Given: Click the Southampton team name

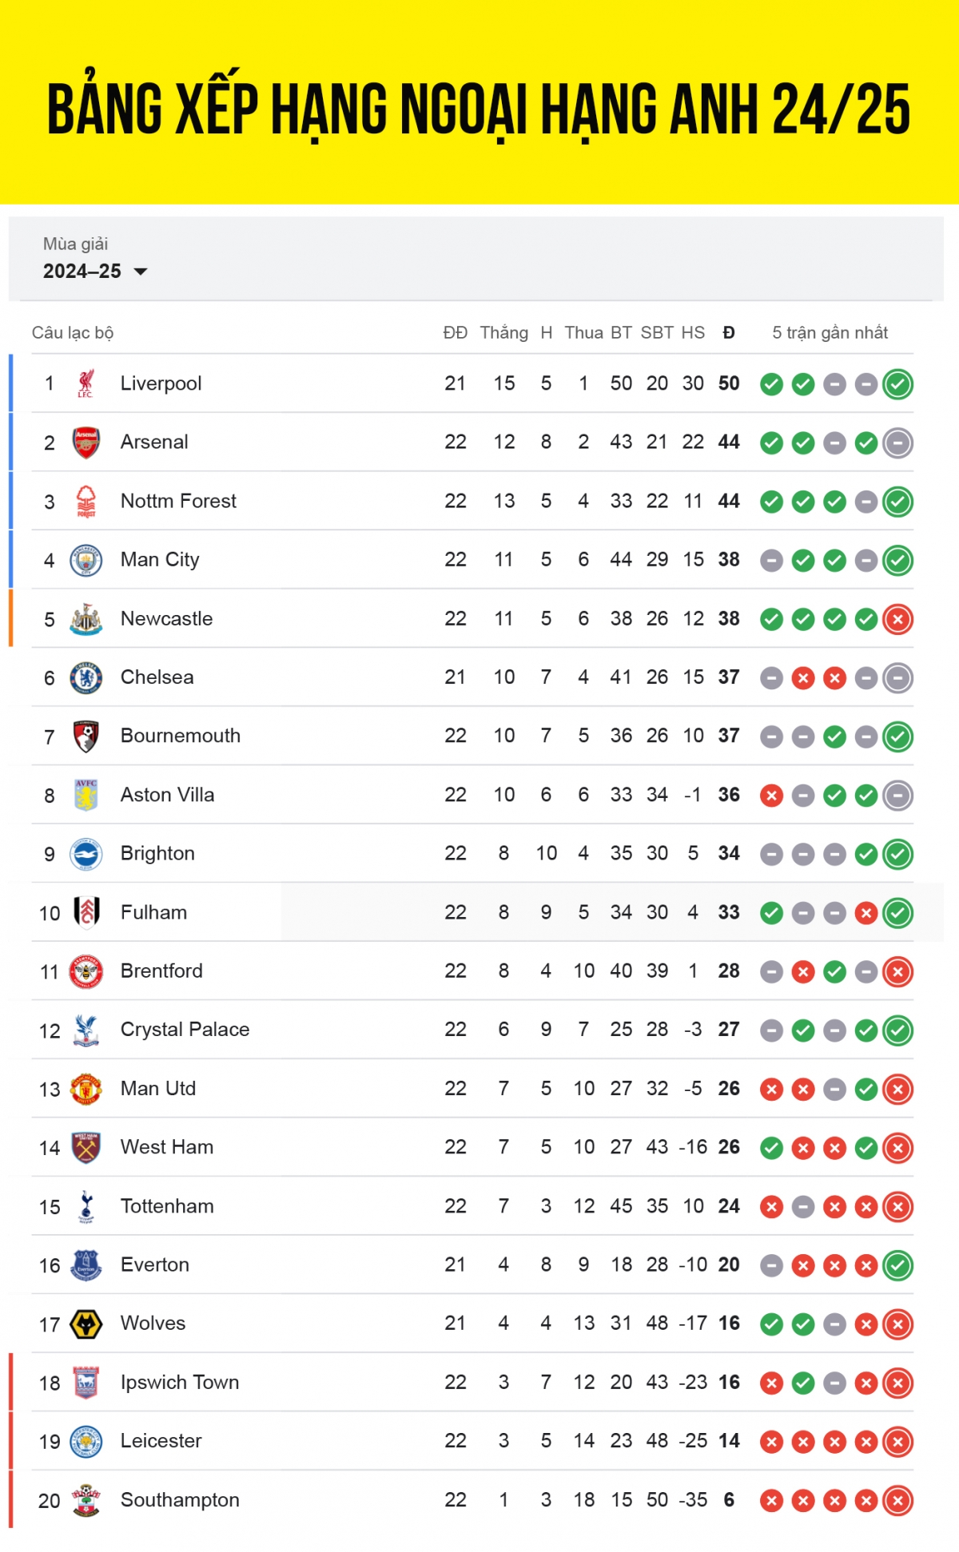Looking at the screenshot, I should (x=180, y=1500).
